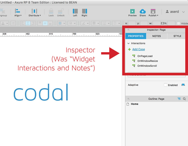This screenshot has width=188, height=146.
Task: Launch the Preview
Action: click(x=132, y=13)
